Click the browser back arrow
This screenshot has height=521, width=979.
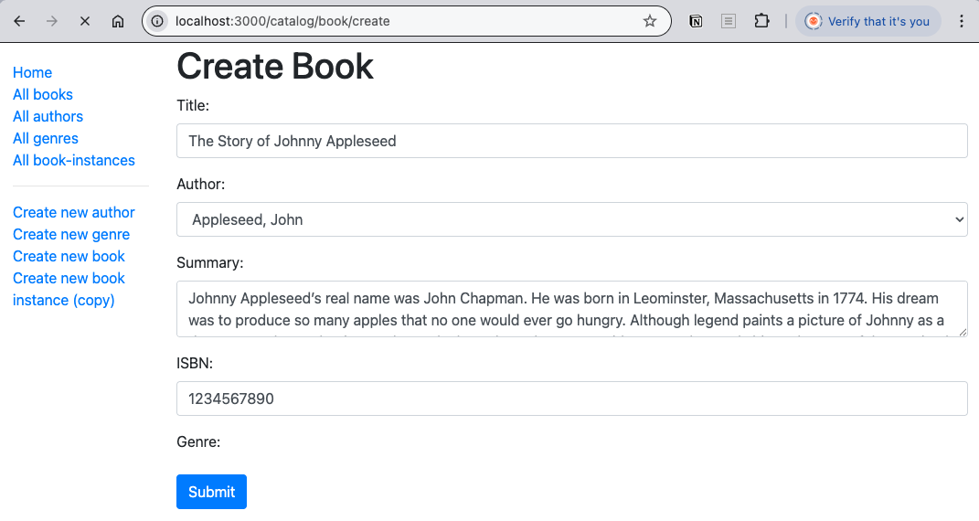click(19, 21)
